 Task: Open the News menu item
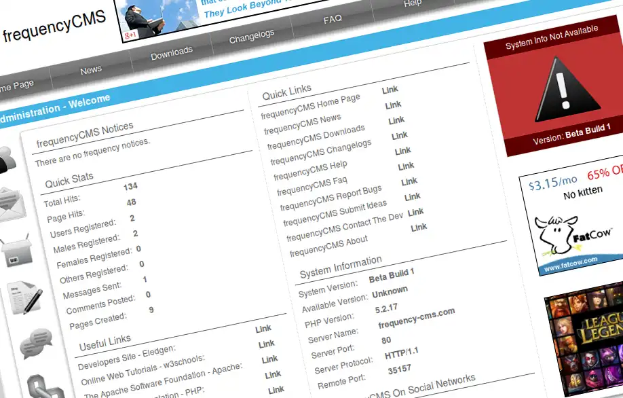pyautogui.click(x=91, y=71)
